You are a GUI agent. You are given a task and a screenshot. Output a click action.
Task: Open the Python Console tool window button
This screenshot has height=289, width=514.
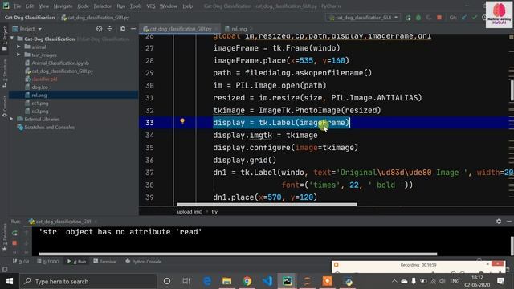click(x=143, y=262)
